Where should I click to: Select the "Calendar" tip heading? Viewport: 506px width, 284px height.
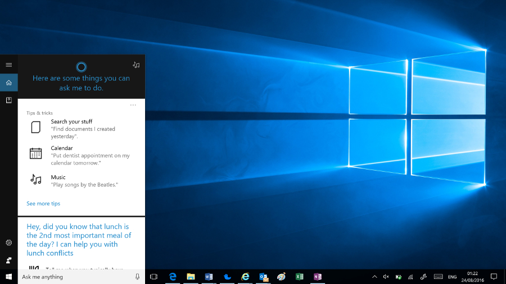tap(62, 148)
